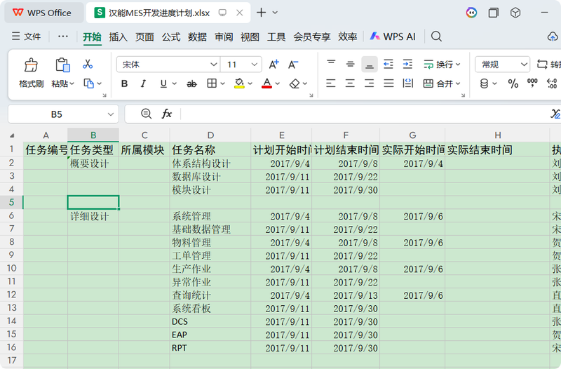This screenshot has width=561, height=369.
Task: Expand the Merge options arrow
Action: (x=458, y=83)
